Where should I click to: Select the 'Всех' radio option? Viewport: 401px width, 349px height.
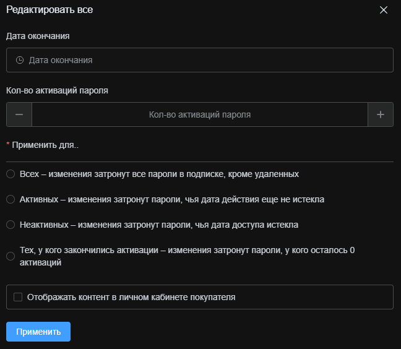point(11,174)
